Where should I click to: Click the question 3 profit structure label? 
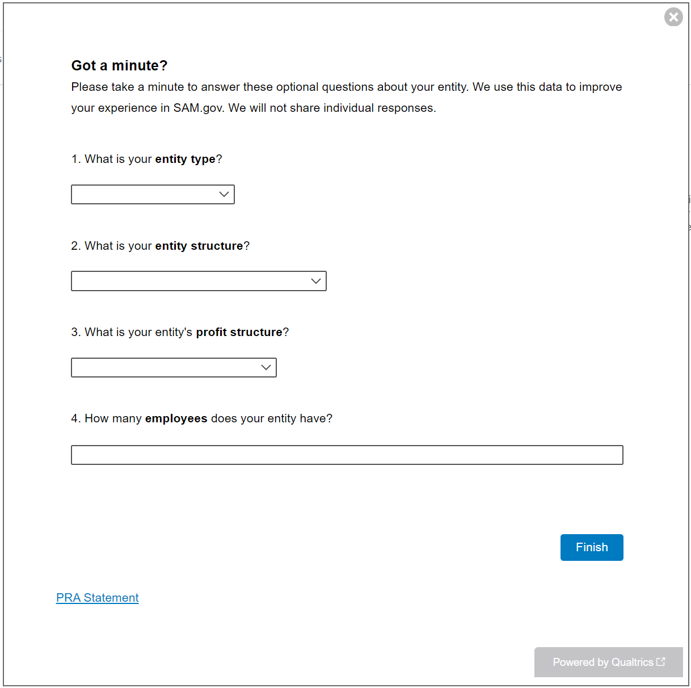pyautogui.click(x=180, y=332)
